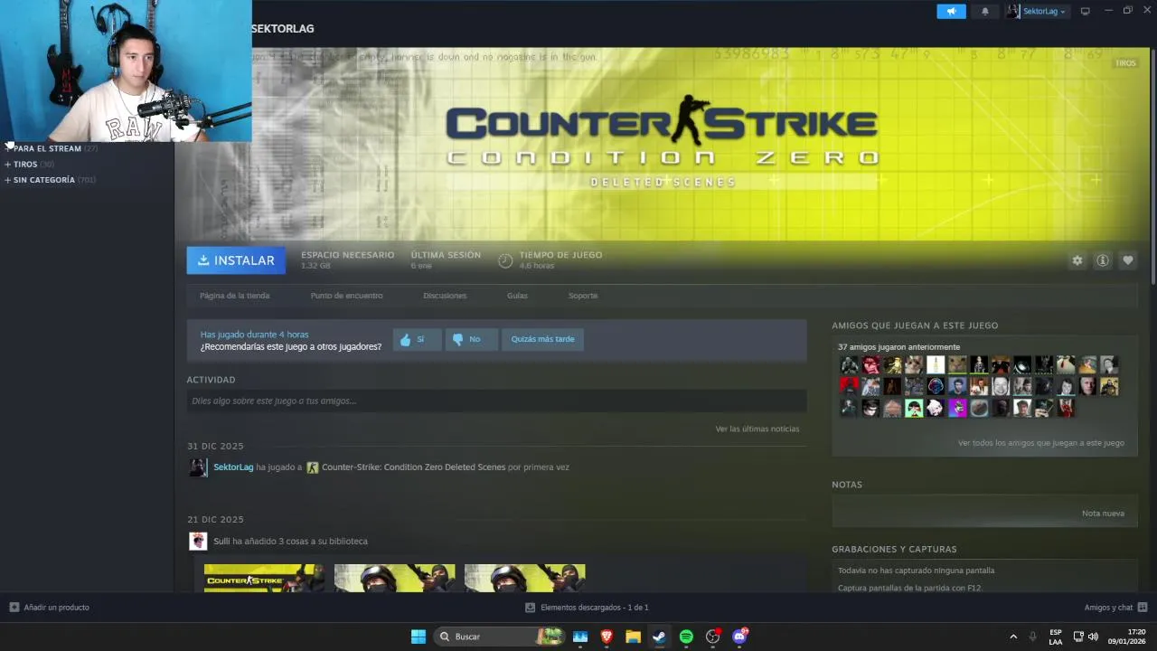Add game to favorites heart icon
Screen dimensions: 1157x651
click(1128, 260)
